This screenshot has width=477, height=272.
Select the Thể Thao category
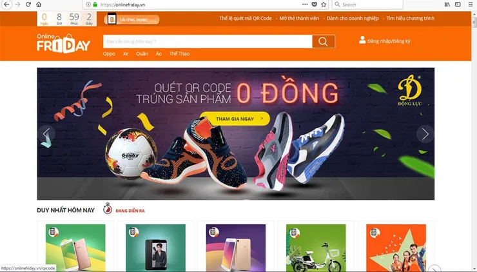[179, 53]
